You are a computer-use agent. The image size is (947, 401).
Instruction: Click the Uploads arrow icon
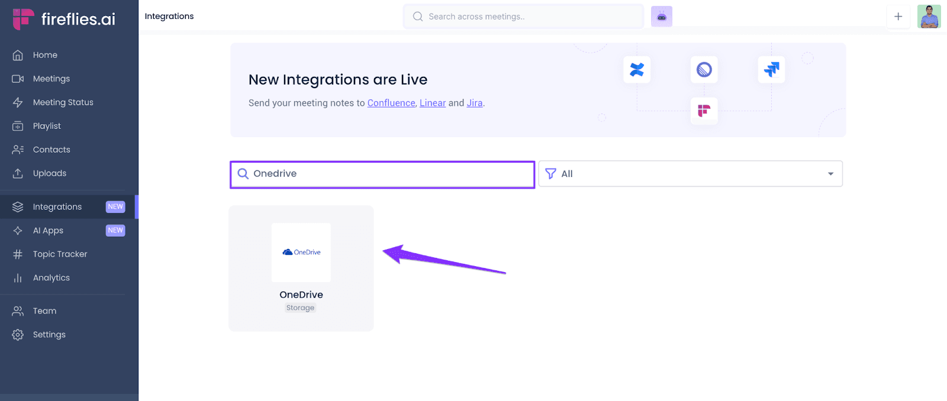18,173
